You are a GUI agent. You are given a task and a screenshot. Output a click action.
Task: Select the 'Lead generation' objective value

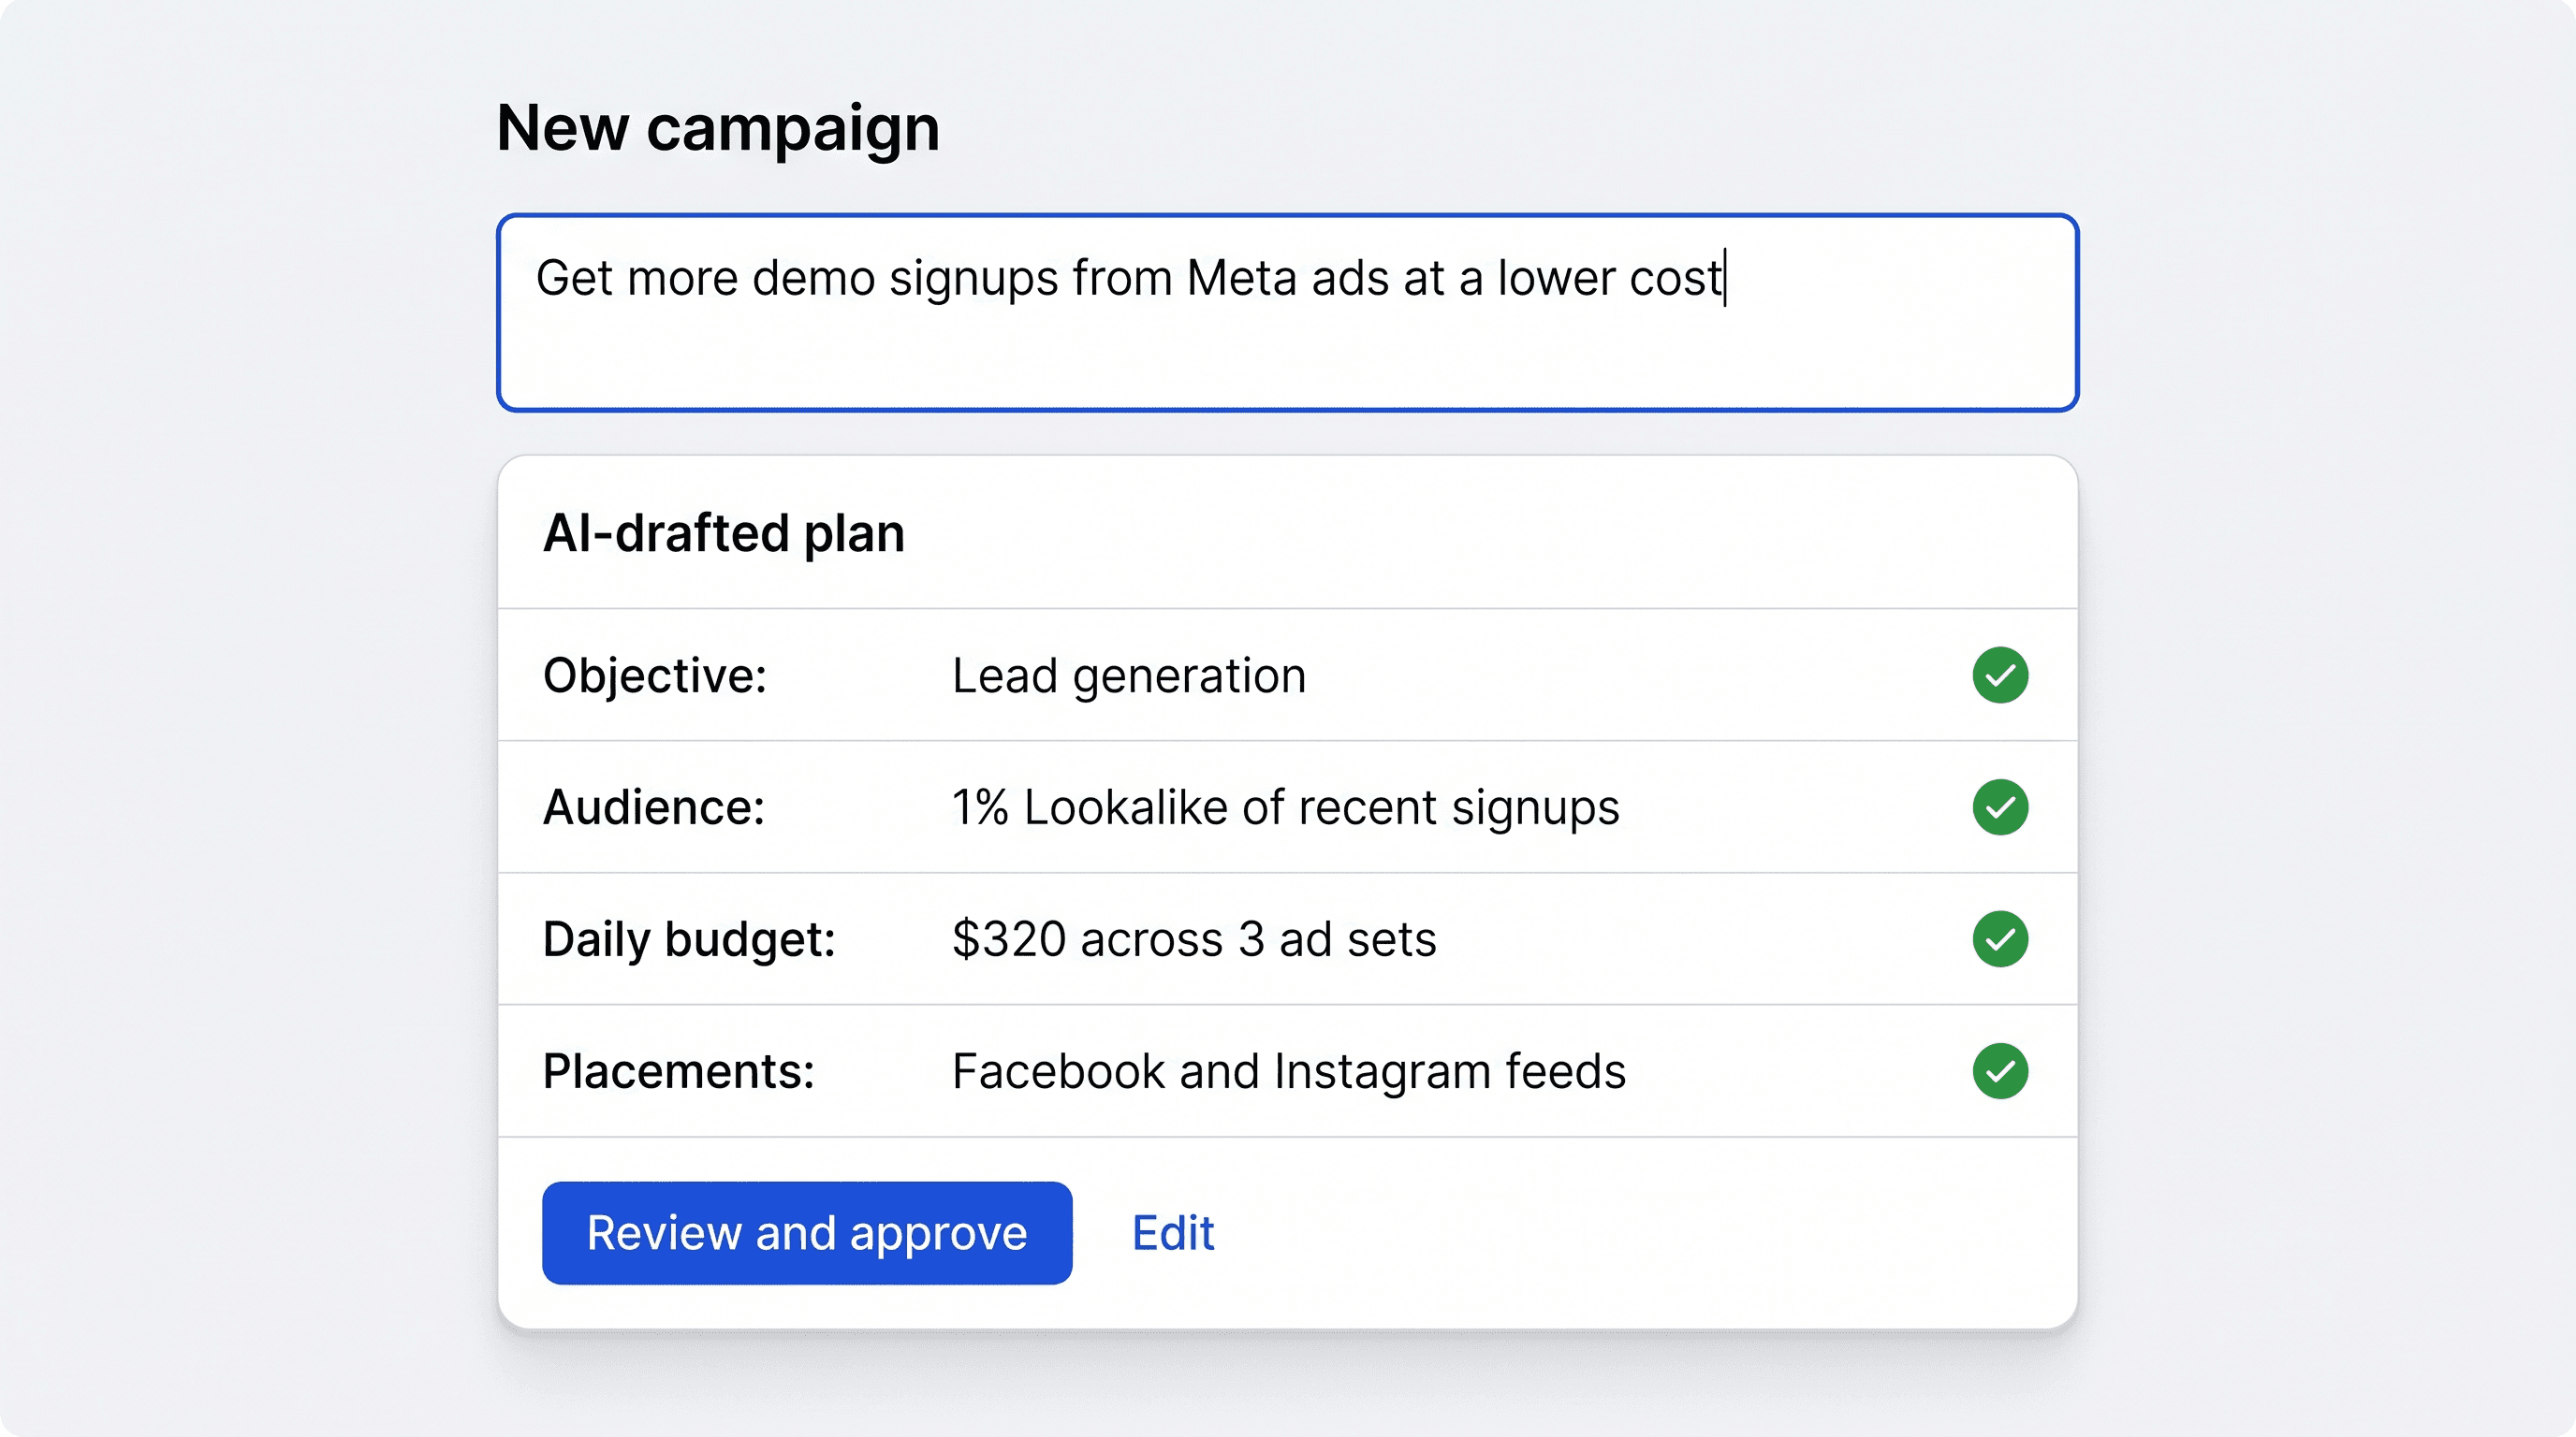point(1129,675)
